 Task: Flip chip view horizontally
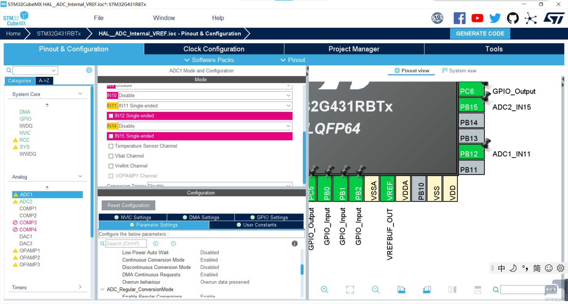coord(452,290)
